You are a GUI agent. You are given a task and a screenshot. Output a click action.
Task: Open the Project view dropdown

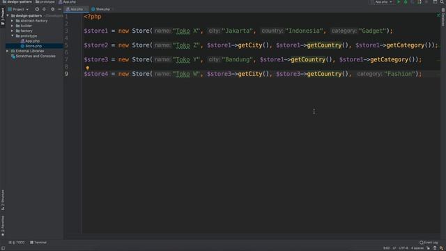tap(18, 9)
